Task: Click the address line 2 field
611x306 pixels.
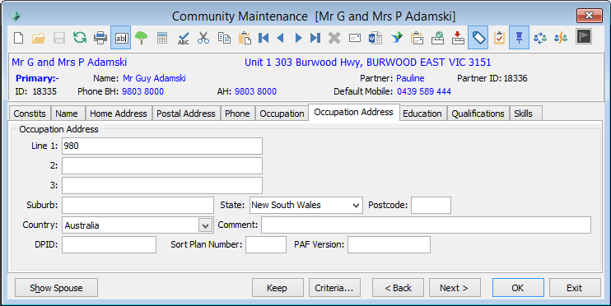Action: 162,166
